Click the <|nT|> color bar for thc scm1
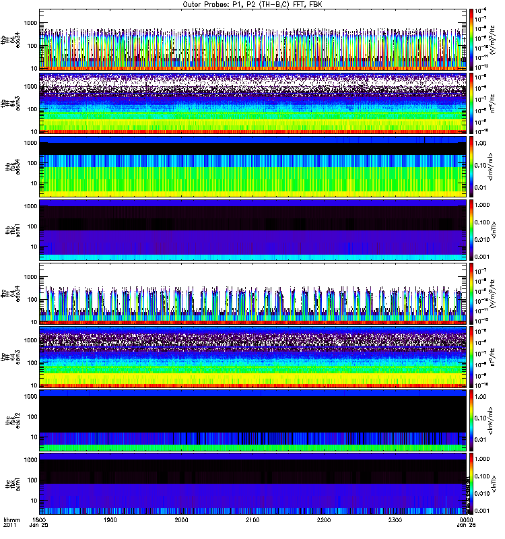This screenshot has height=539, width=505. tap(471, 484)
